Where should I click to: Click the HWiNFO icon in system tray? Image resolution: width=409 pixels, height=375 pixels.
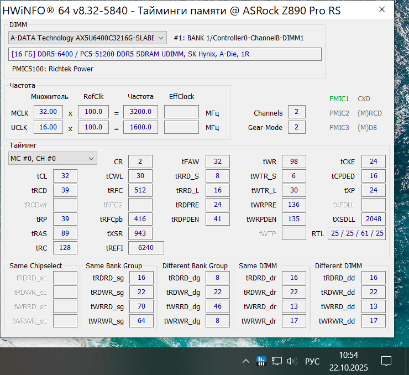(261, 361)
